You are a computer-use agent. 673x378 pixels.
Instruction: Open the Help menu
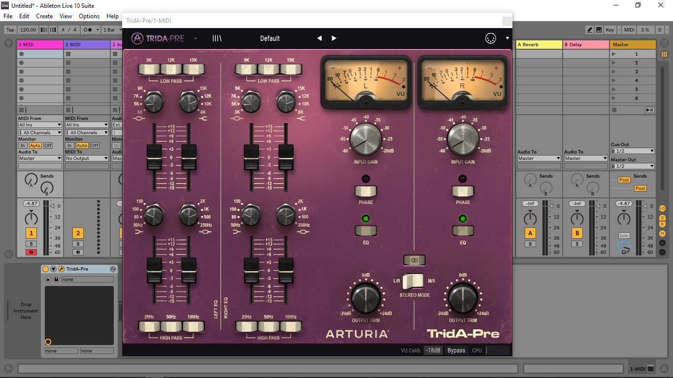click(112, 16)
